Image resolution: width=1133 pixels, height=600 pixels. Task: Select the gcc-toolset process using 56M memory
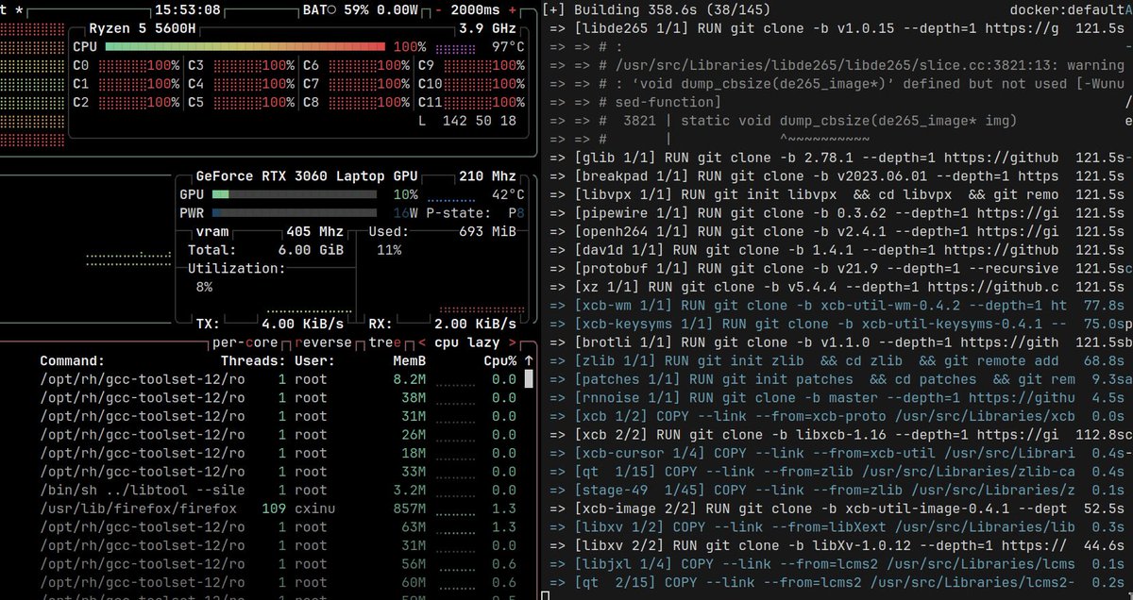click(x=279, y=563)
